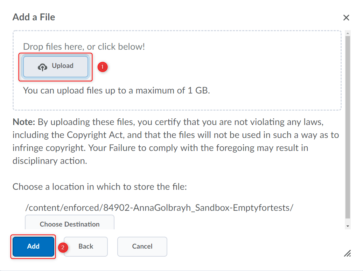Click the /content/enforced destination path
The image size is (363, 271).
159,208
